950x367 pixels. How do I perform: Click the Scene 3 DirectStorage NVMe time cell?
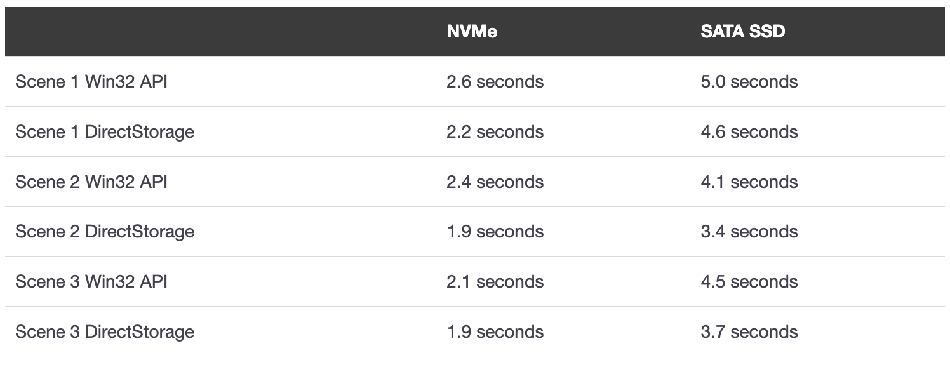pos(495,332)
